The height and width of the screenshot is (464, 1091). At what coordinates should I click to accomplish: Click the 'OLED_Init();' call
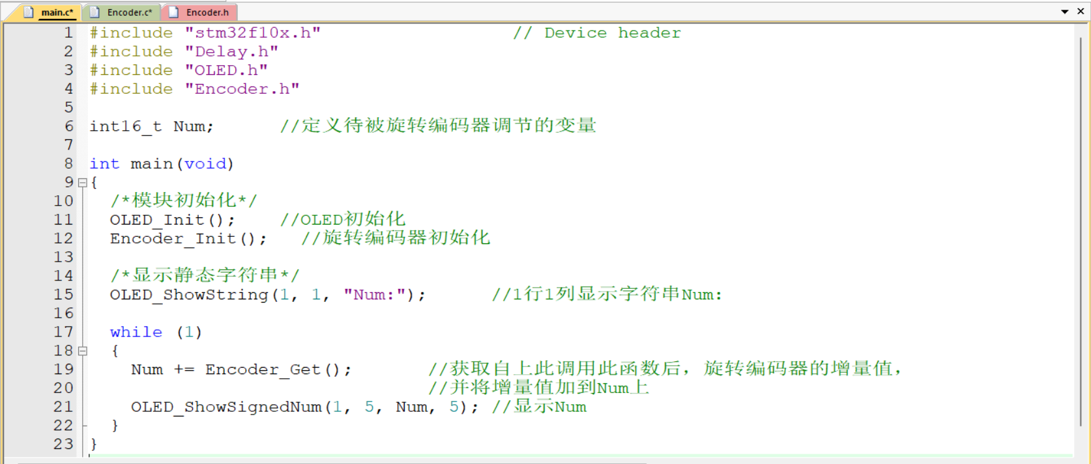[172, 220]
